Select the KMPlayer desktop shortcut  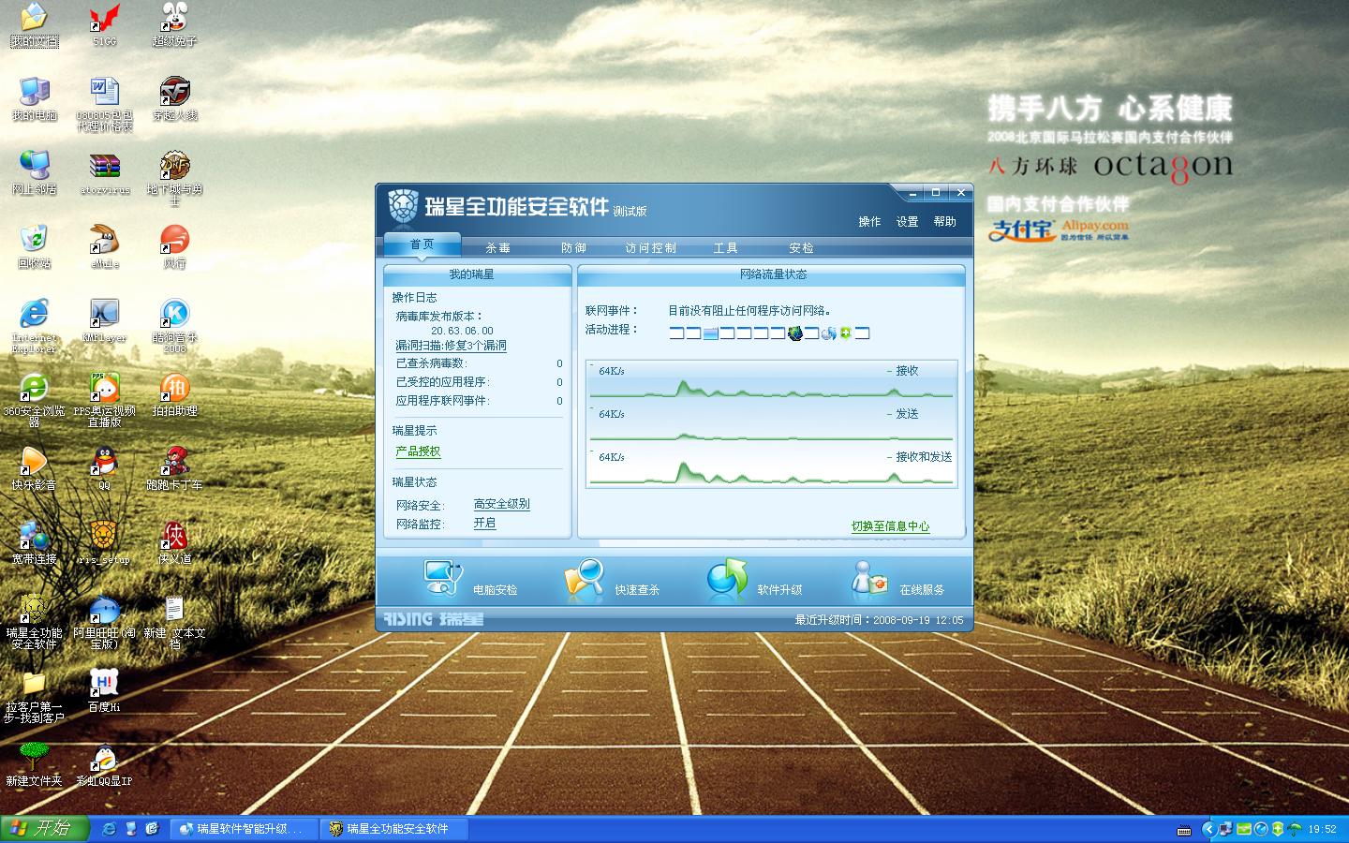105,321
